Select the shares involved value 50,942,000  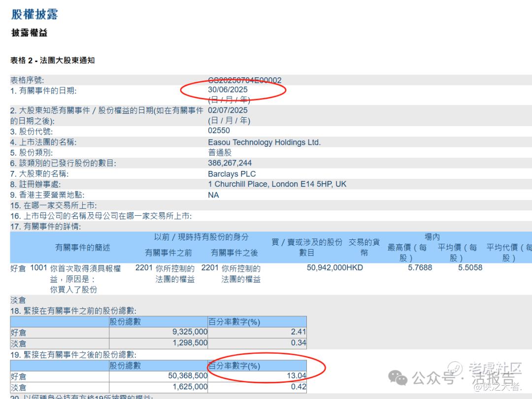click(327, 267)
